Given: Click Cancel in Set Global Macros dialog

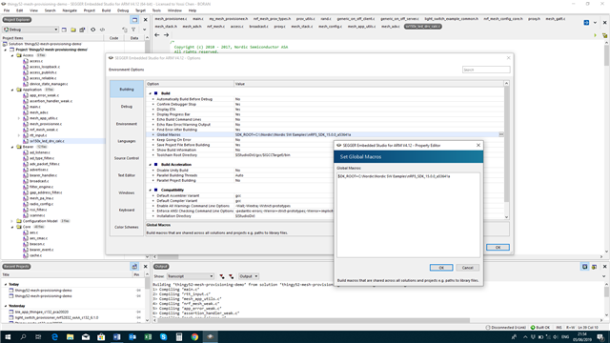Looking at the screenshot, I should coord(468,268).
